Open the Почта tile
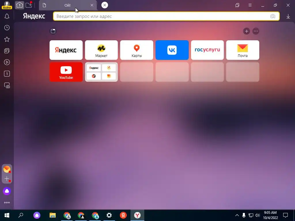295x221 pixels. click(243, 50)
